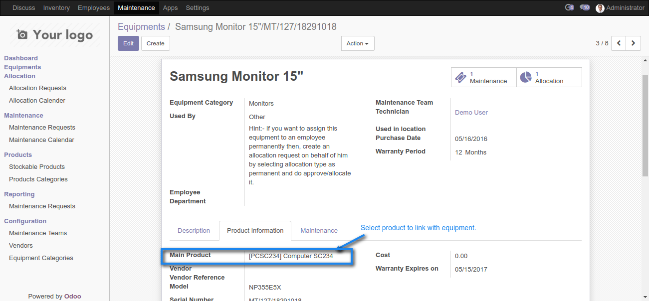
Task: Open Allocation Requests
Action: [x=37, y=88]
